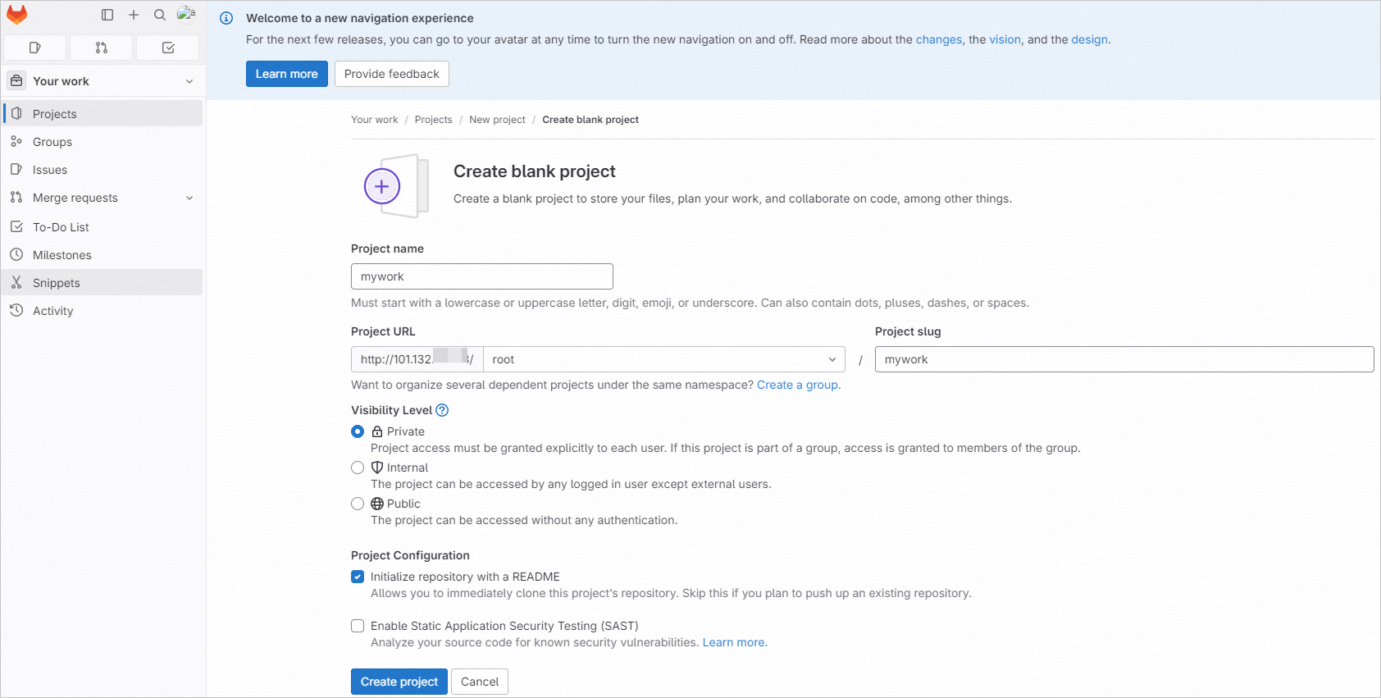Viewport: 1381px width, 698px height.
Task: Open assigned issues shortcut icon
Action: click(35, 48)
